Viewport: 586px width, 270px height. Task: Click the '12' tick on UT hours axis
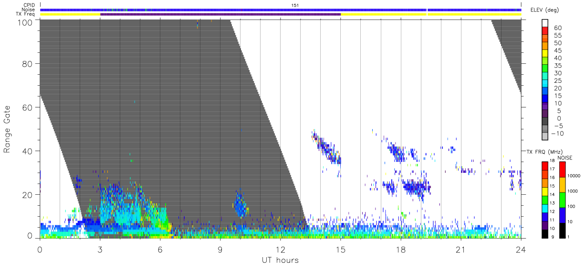[280, 250]
